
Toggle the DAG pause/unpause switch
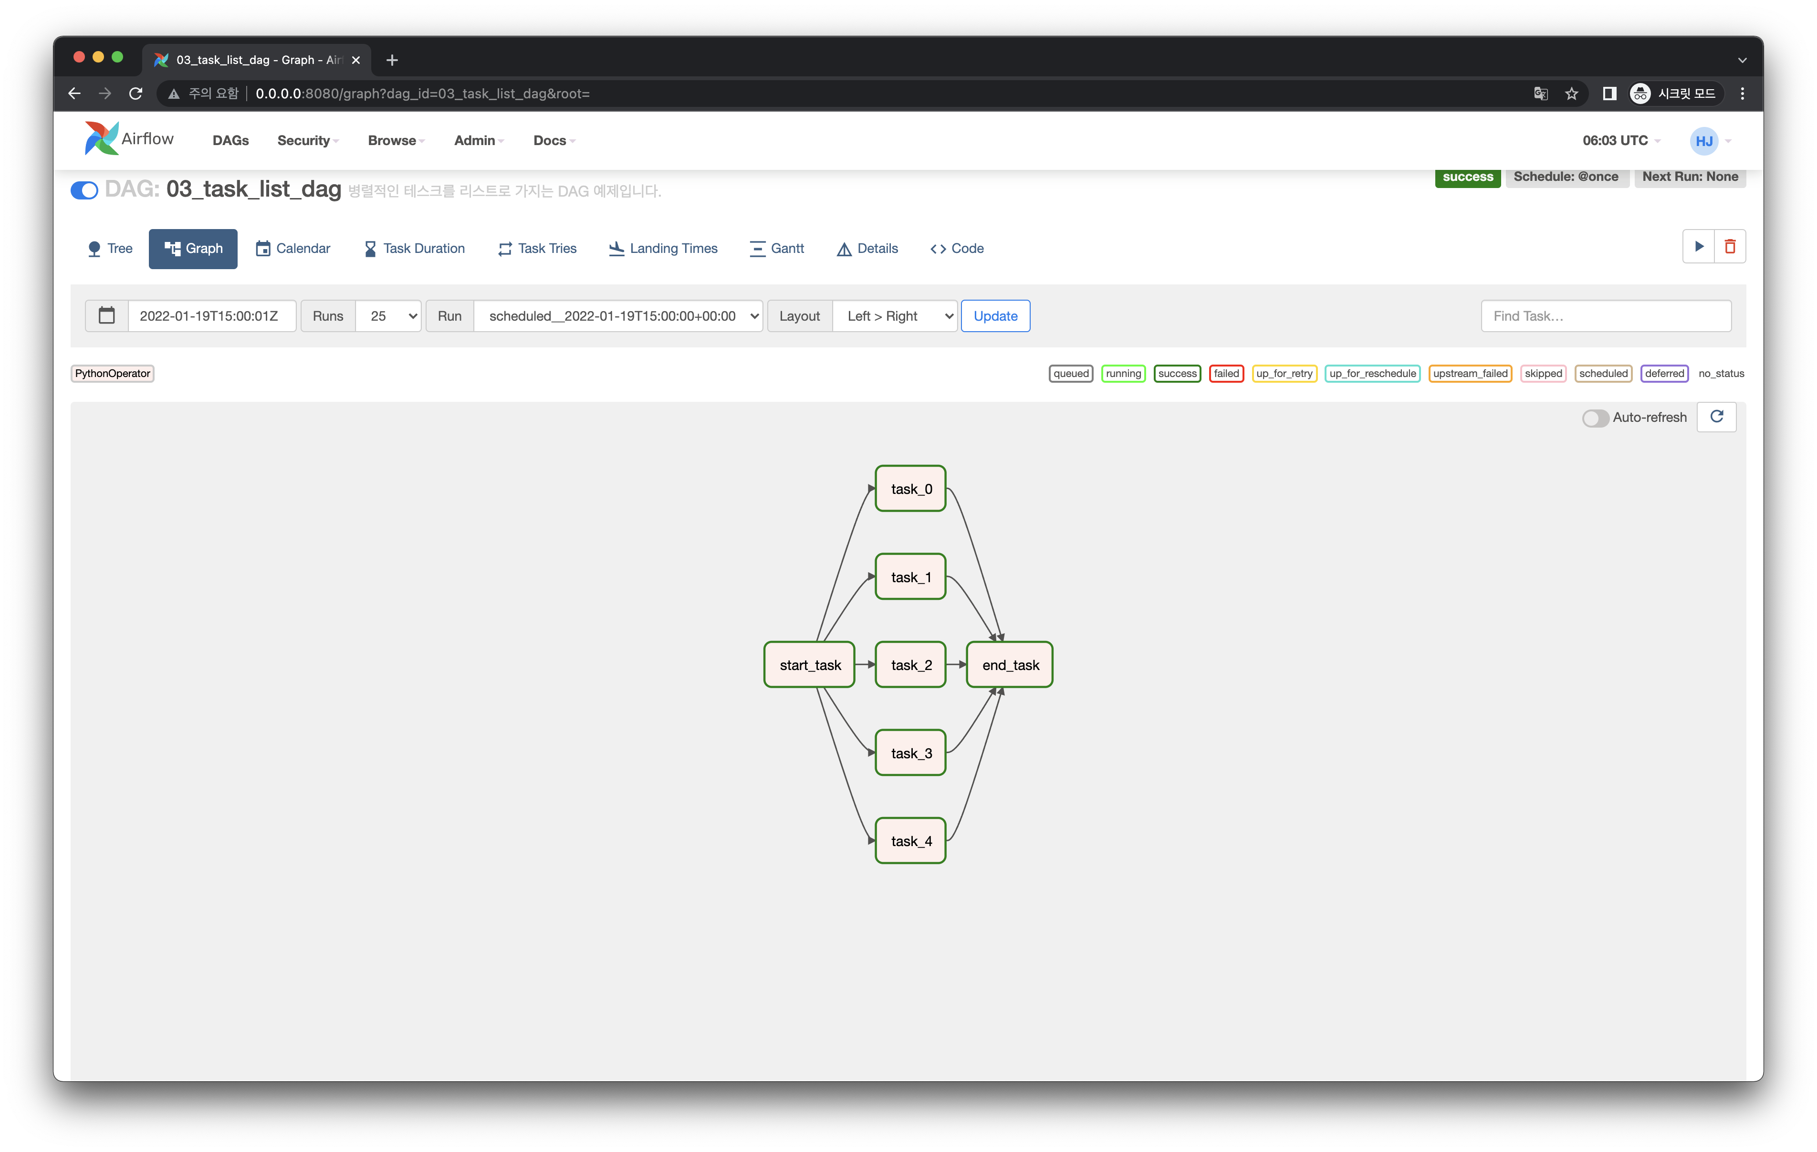84,189
